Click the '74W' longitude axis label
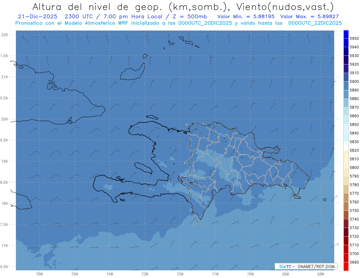This screenshot has height=278, width=360. pyautogui.click(x=110, y=274)
